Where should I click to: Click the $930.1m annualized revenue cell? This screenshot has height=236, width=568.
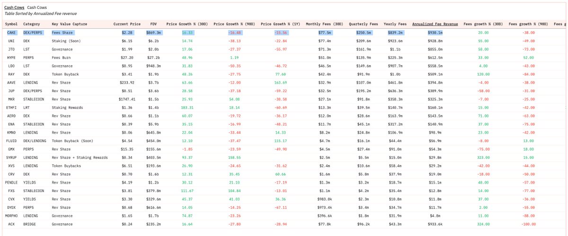coord(435,33)
